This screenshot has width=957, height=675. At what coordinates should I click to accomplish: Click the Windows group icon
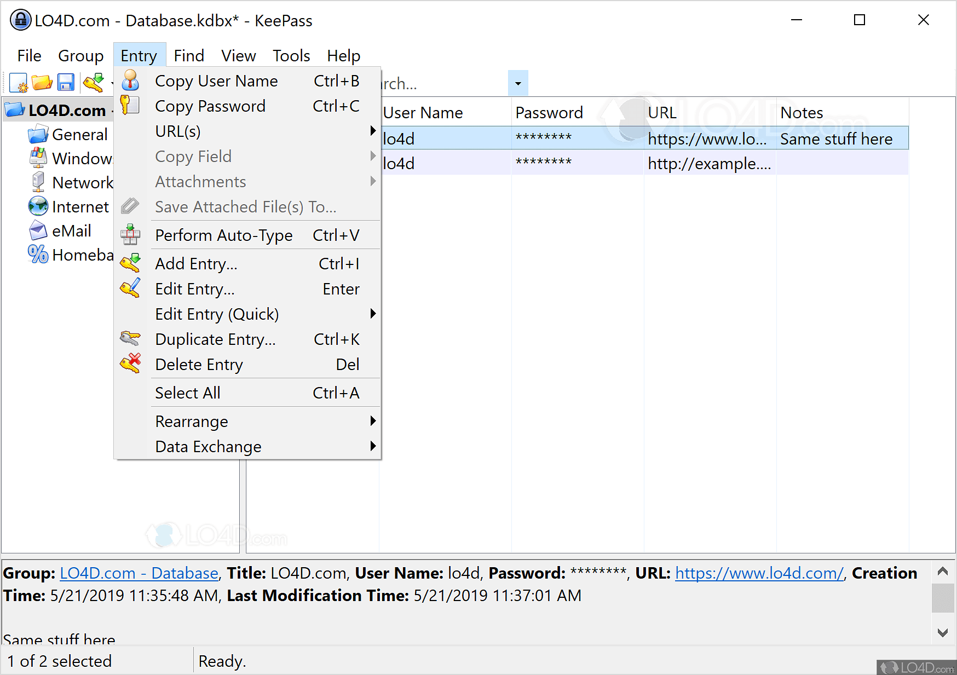pyautogui.click(x=38, y=158)
